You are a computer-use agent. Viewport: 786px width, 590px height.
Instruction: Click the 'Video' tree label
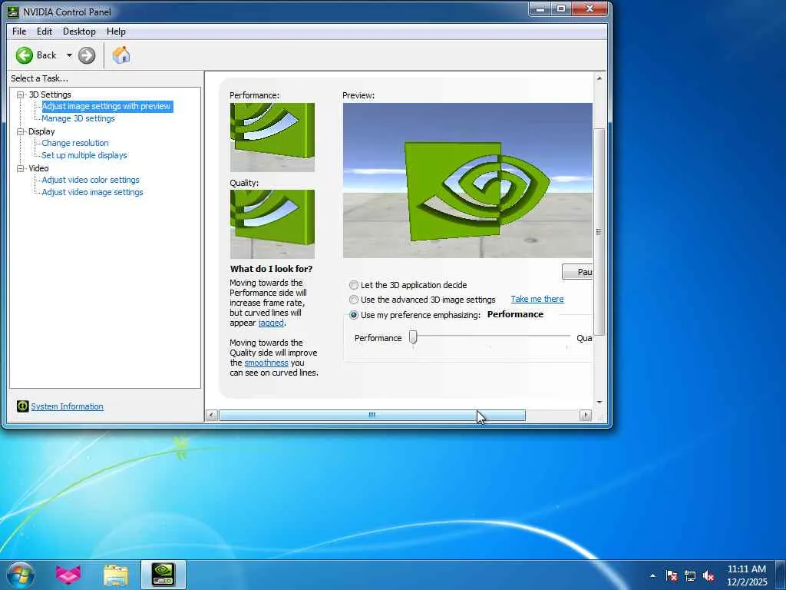pyautogui.click(x=38, y=168)
